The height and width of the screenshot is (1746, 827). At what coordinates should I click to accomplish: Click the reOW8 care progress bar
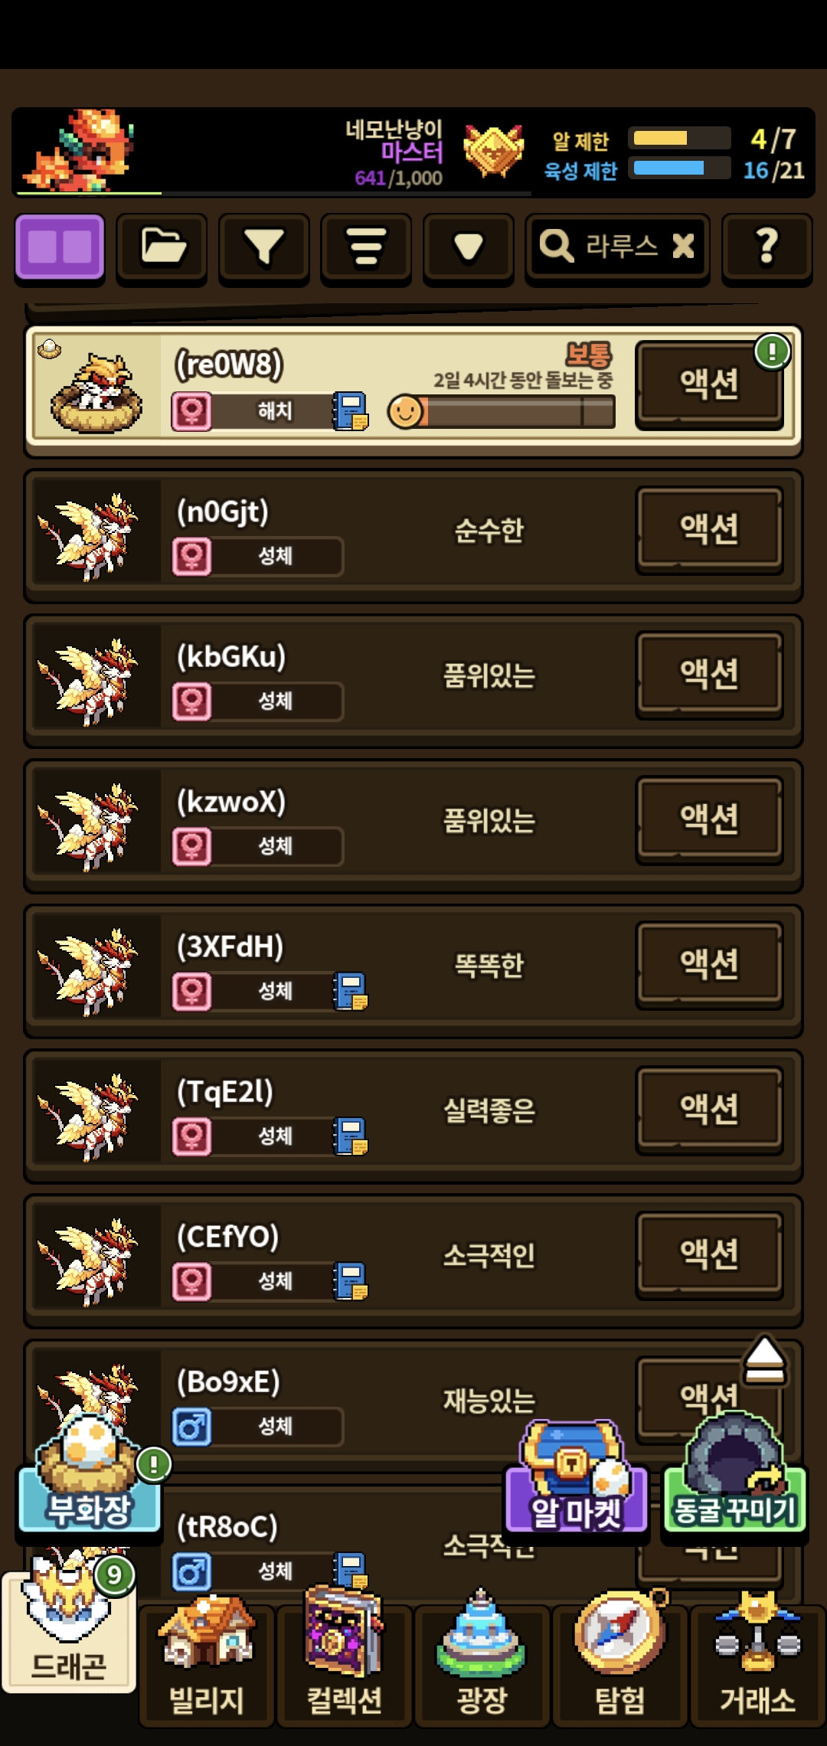(x=502, y=412)
